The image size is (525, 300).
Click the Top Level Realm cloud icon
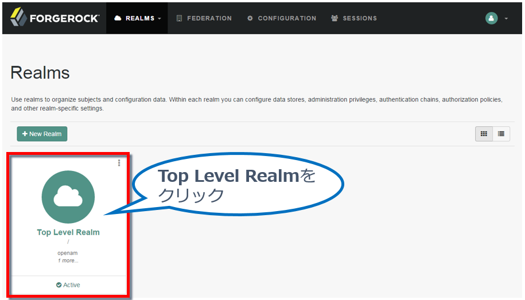pos(68,197)
